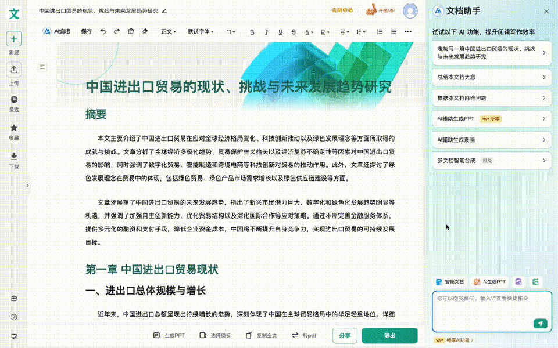Select the 总结本文档大意 option

[x=492, y=77]
